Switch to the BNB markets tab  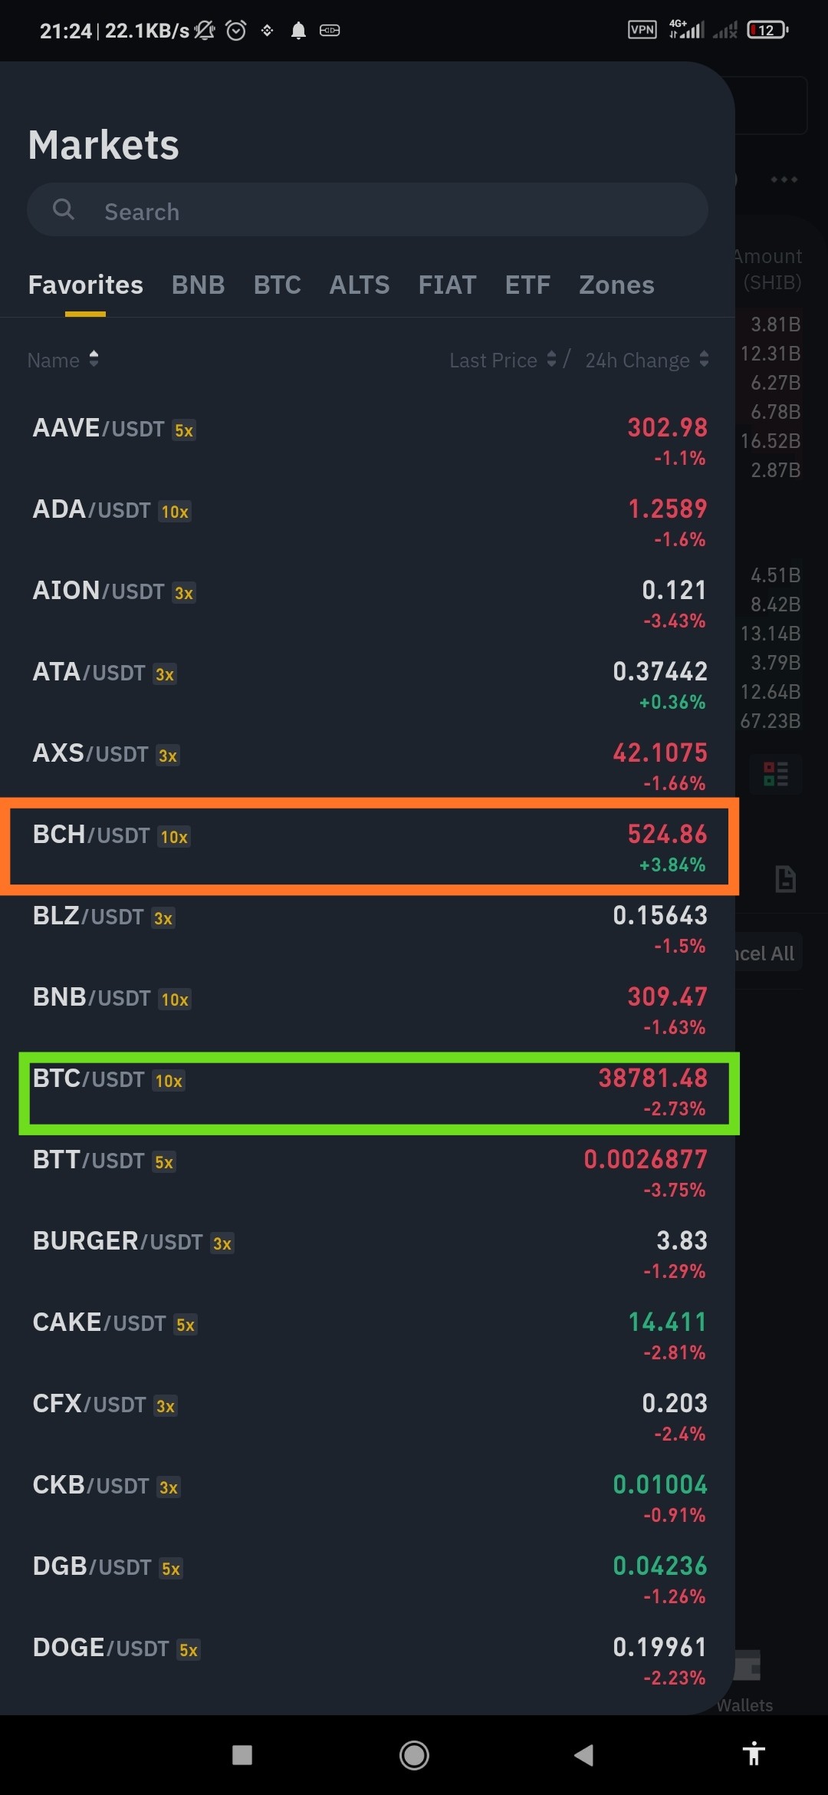pos(198,285)
